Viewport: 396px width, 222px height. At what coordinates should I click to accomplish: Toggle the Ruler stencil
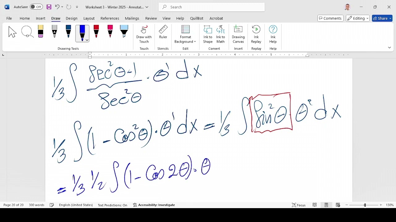point(163,32)
